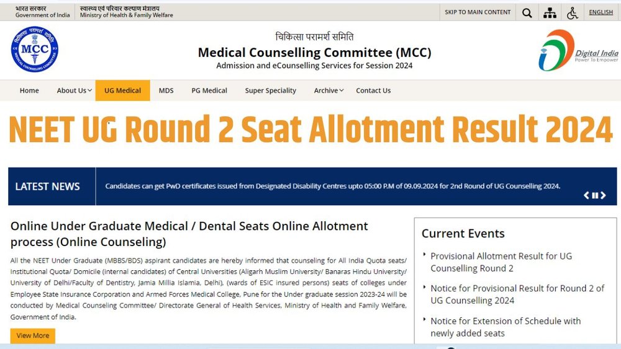Go to the PG Medical menu

(209, 91)
